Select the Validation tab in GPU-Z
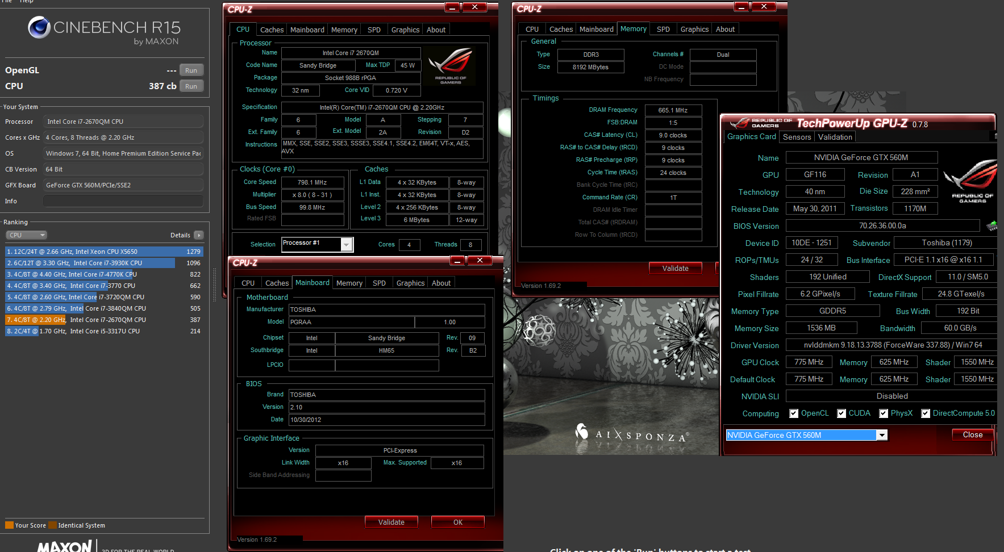This screenshot has height=552, width=1004. point(835,137)
